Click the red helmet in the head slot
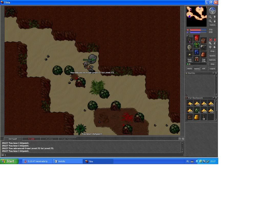Image resolution: width=262 pixels, height=197 pixels. tap(196, 38)
